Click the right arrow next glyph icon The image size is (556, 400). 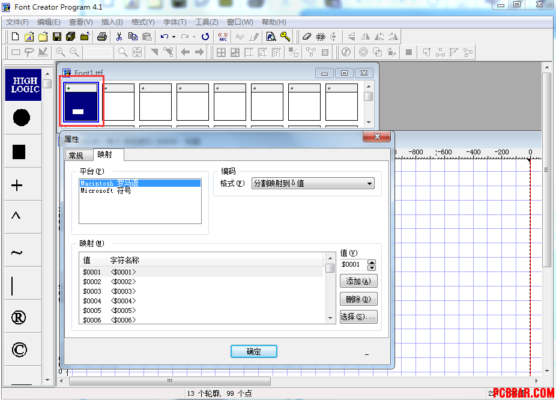199,52
